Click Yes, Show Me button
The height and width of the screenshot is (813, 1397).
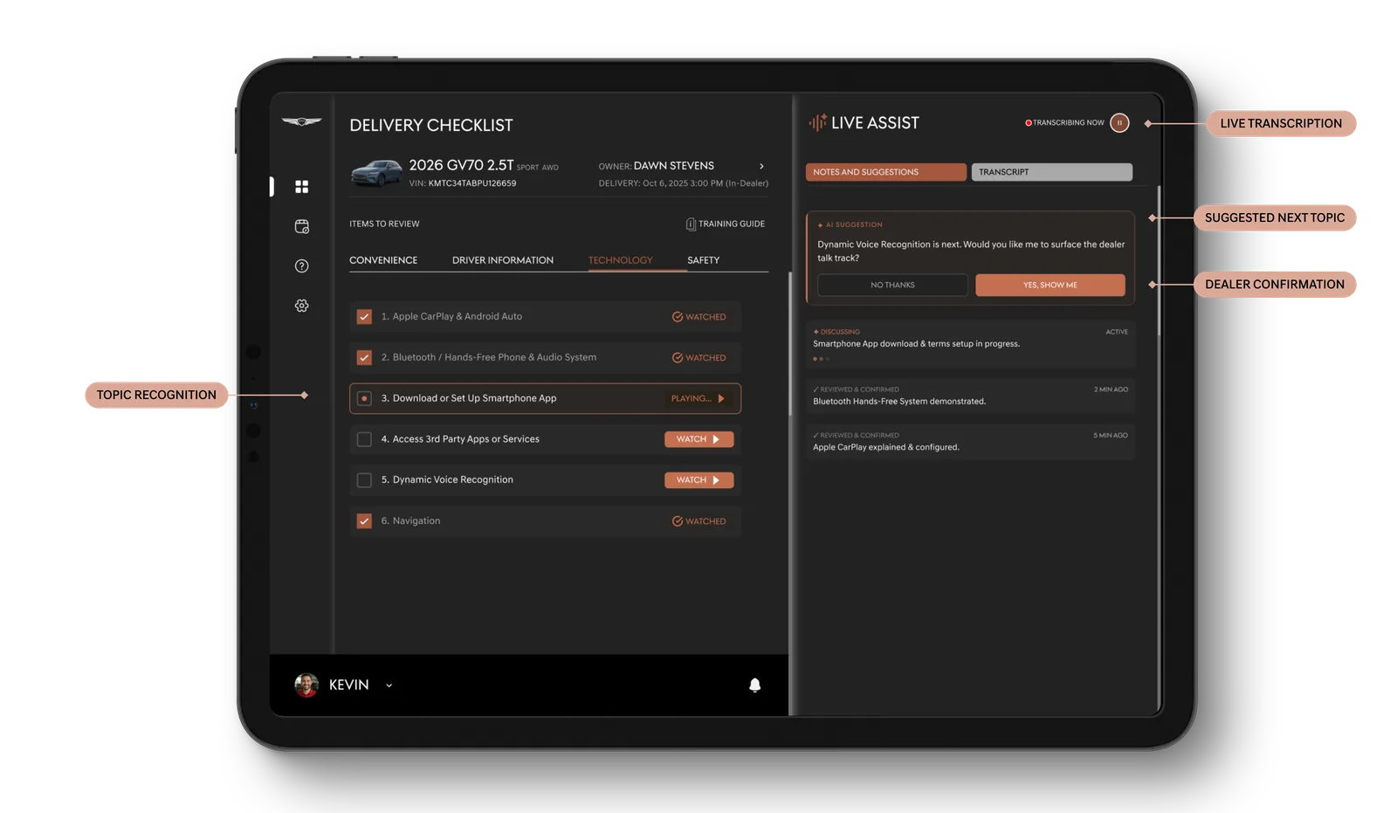point(1050,285)
